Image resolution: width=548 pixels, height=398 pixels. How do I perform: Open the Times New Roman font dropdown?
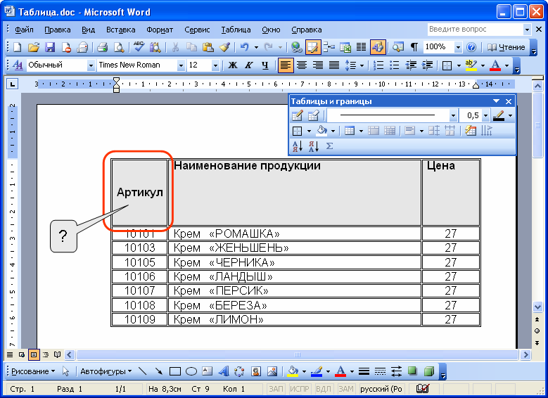(x=181, y=65)
